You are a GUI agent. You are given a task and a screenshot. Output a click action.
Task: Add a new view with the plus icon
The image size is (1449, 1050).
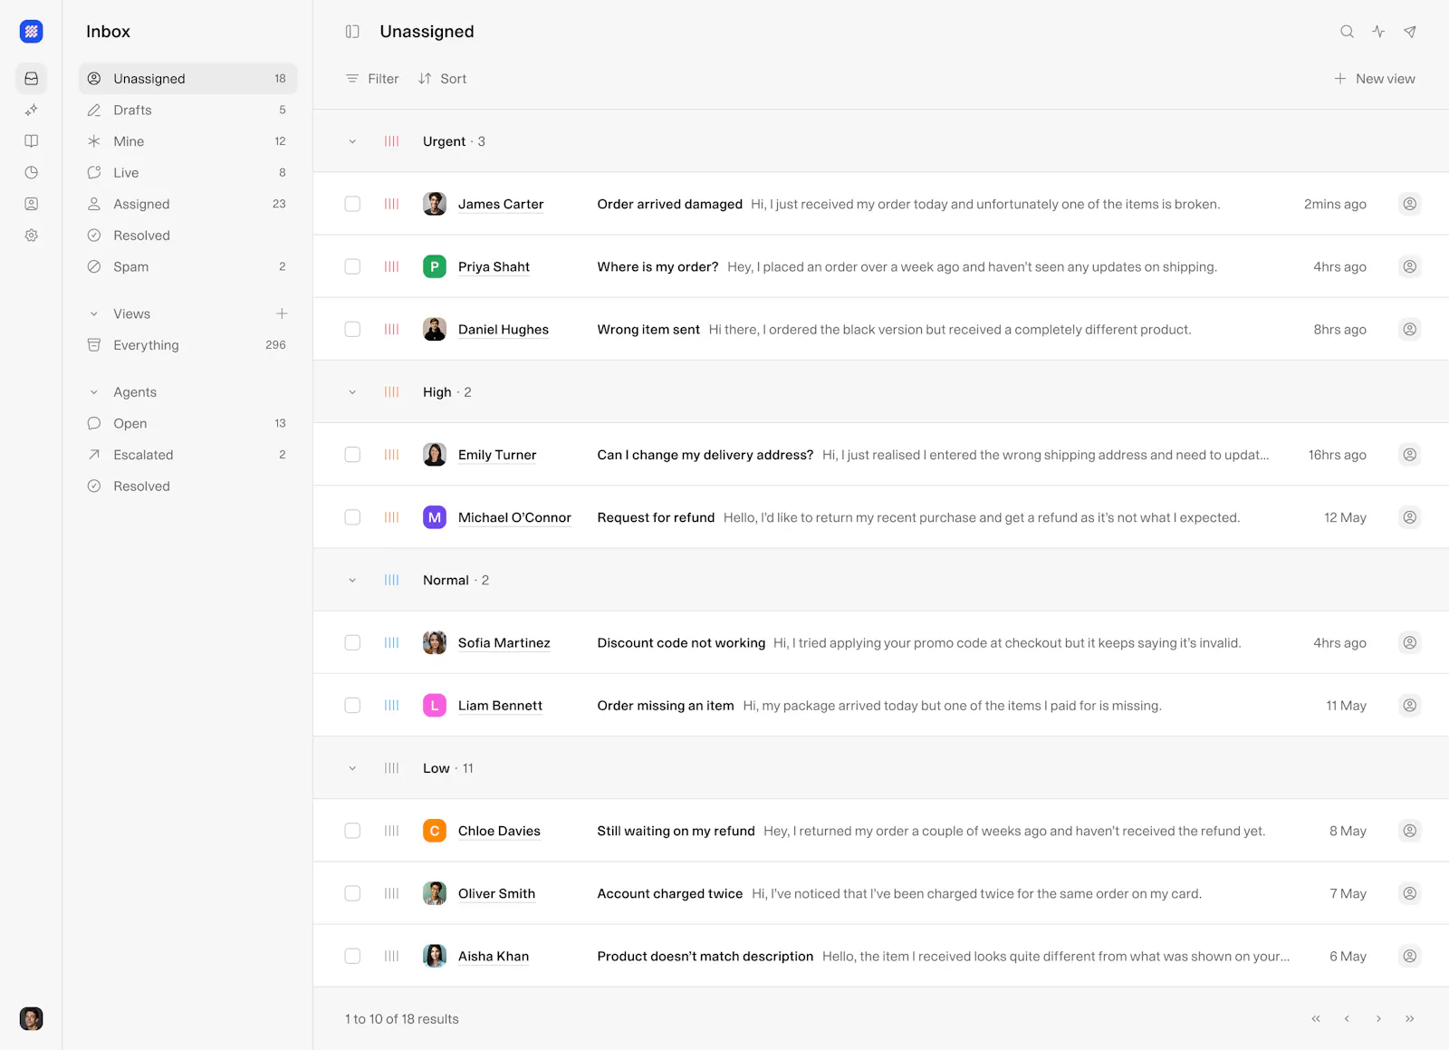point(282,313)
